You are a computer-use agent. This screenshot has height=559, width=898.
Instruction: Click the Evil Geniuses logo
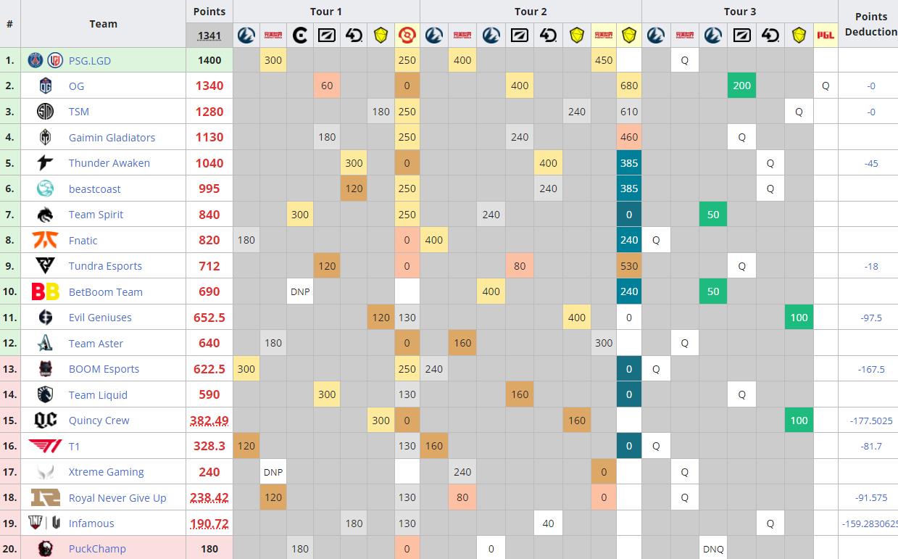45,318
